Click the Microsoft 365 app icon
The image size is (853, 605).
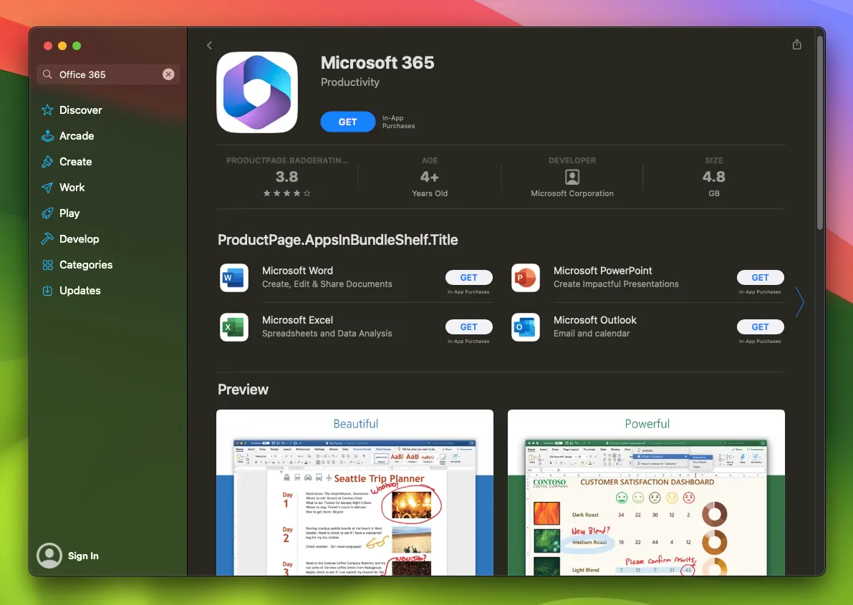click(x=257, y=92)
